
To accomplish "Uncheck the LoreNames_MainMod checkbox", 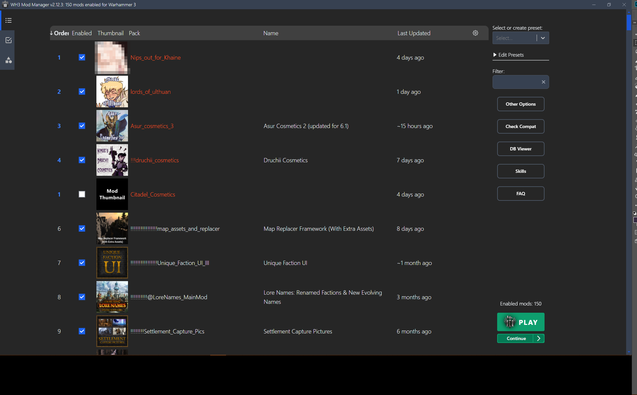I will coord(82,297).
